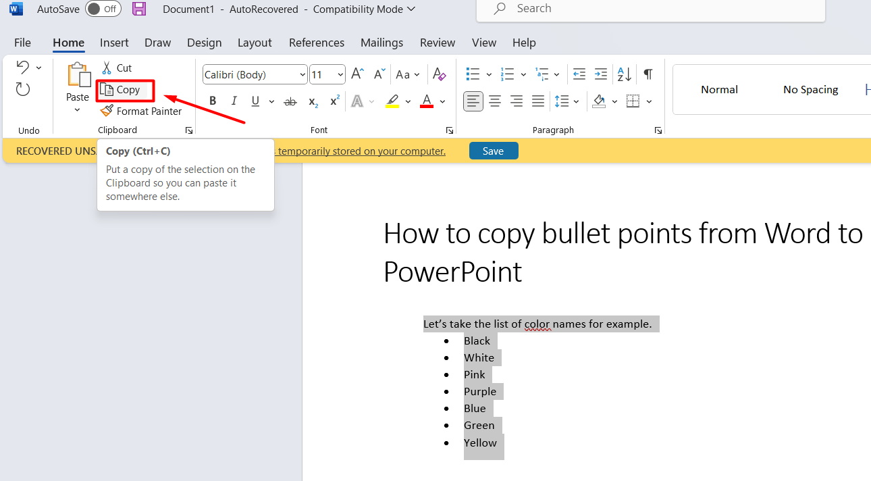Apply subscript formatting
The height and width of the screenshot is (481, 871).
pyautogui.click(x=313, y=101)
